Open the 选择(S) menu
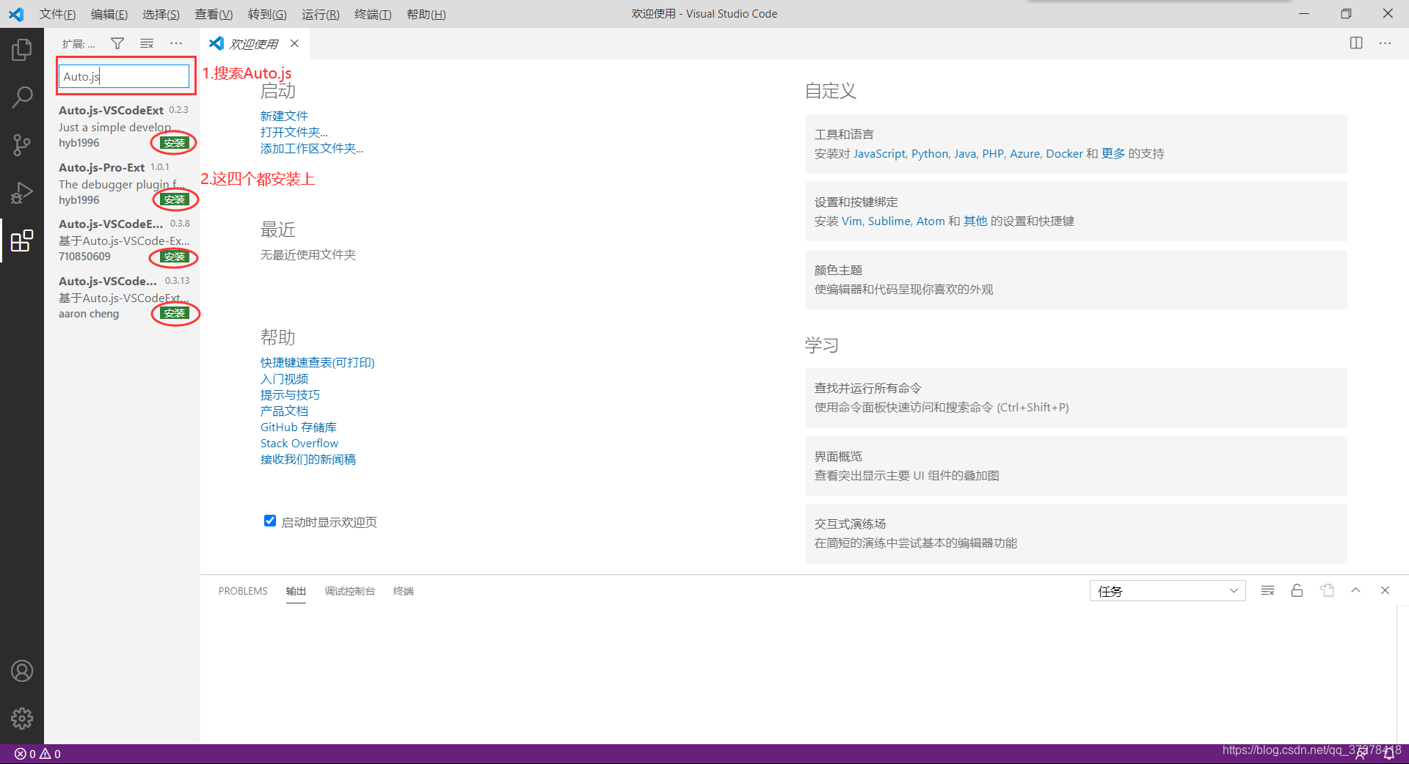Viewport: 1409px width, 764px height. (x=161, y=14)
